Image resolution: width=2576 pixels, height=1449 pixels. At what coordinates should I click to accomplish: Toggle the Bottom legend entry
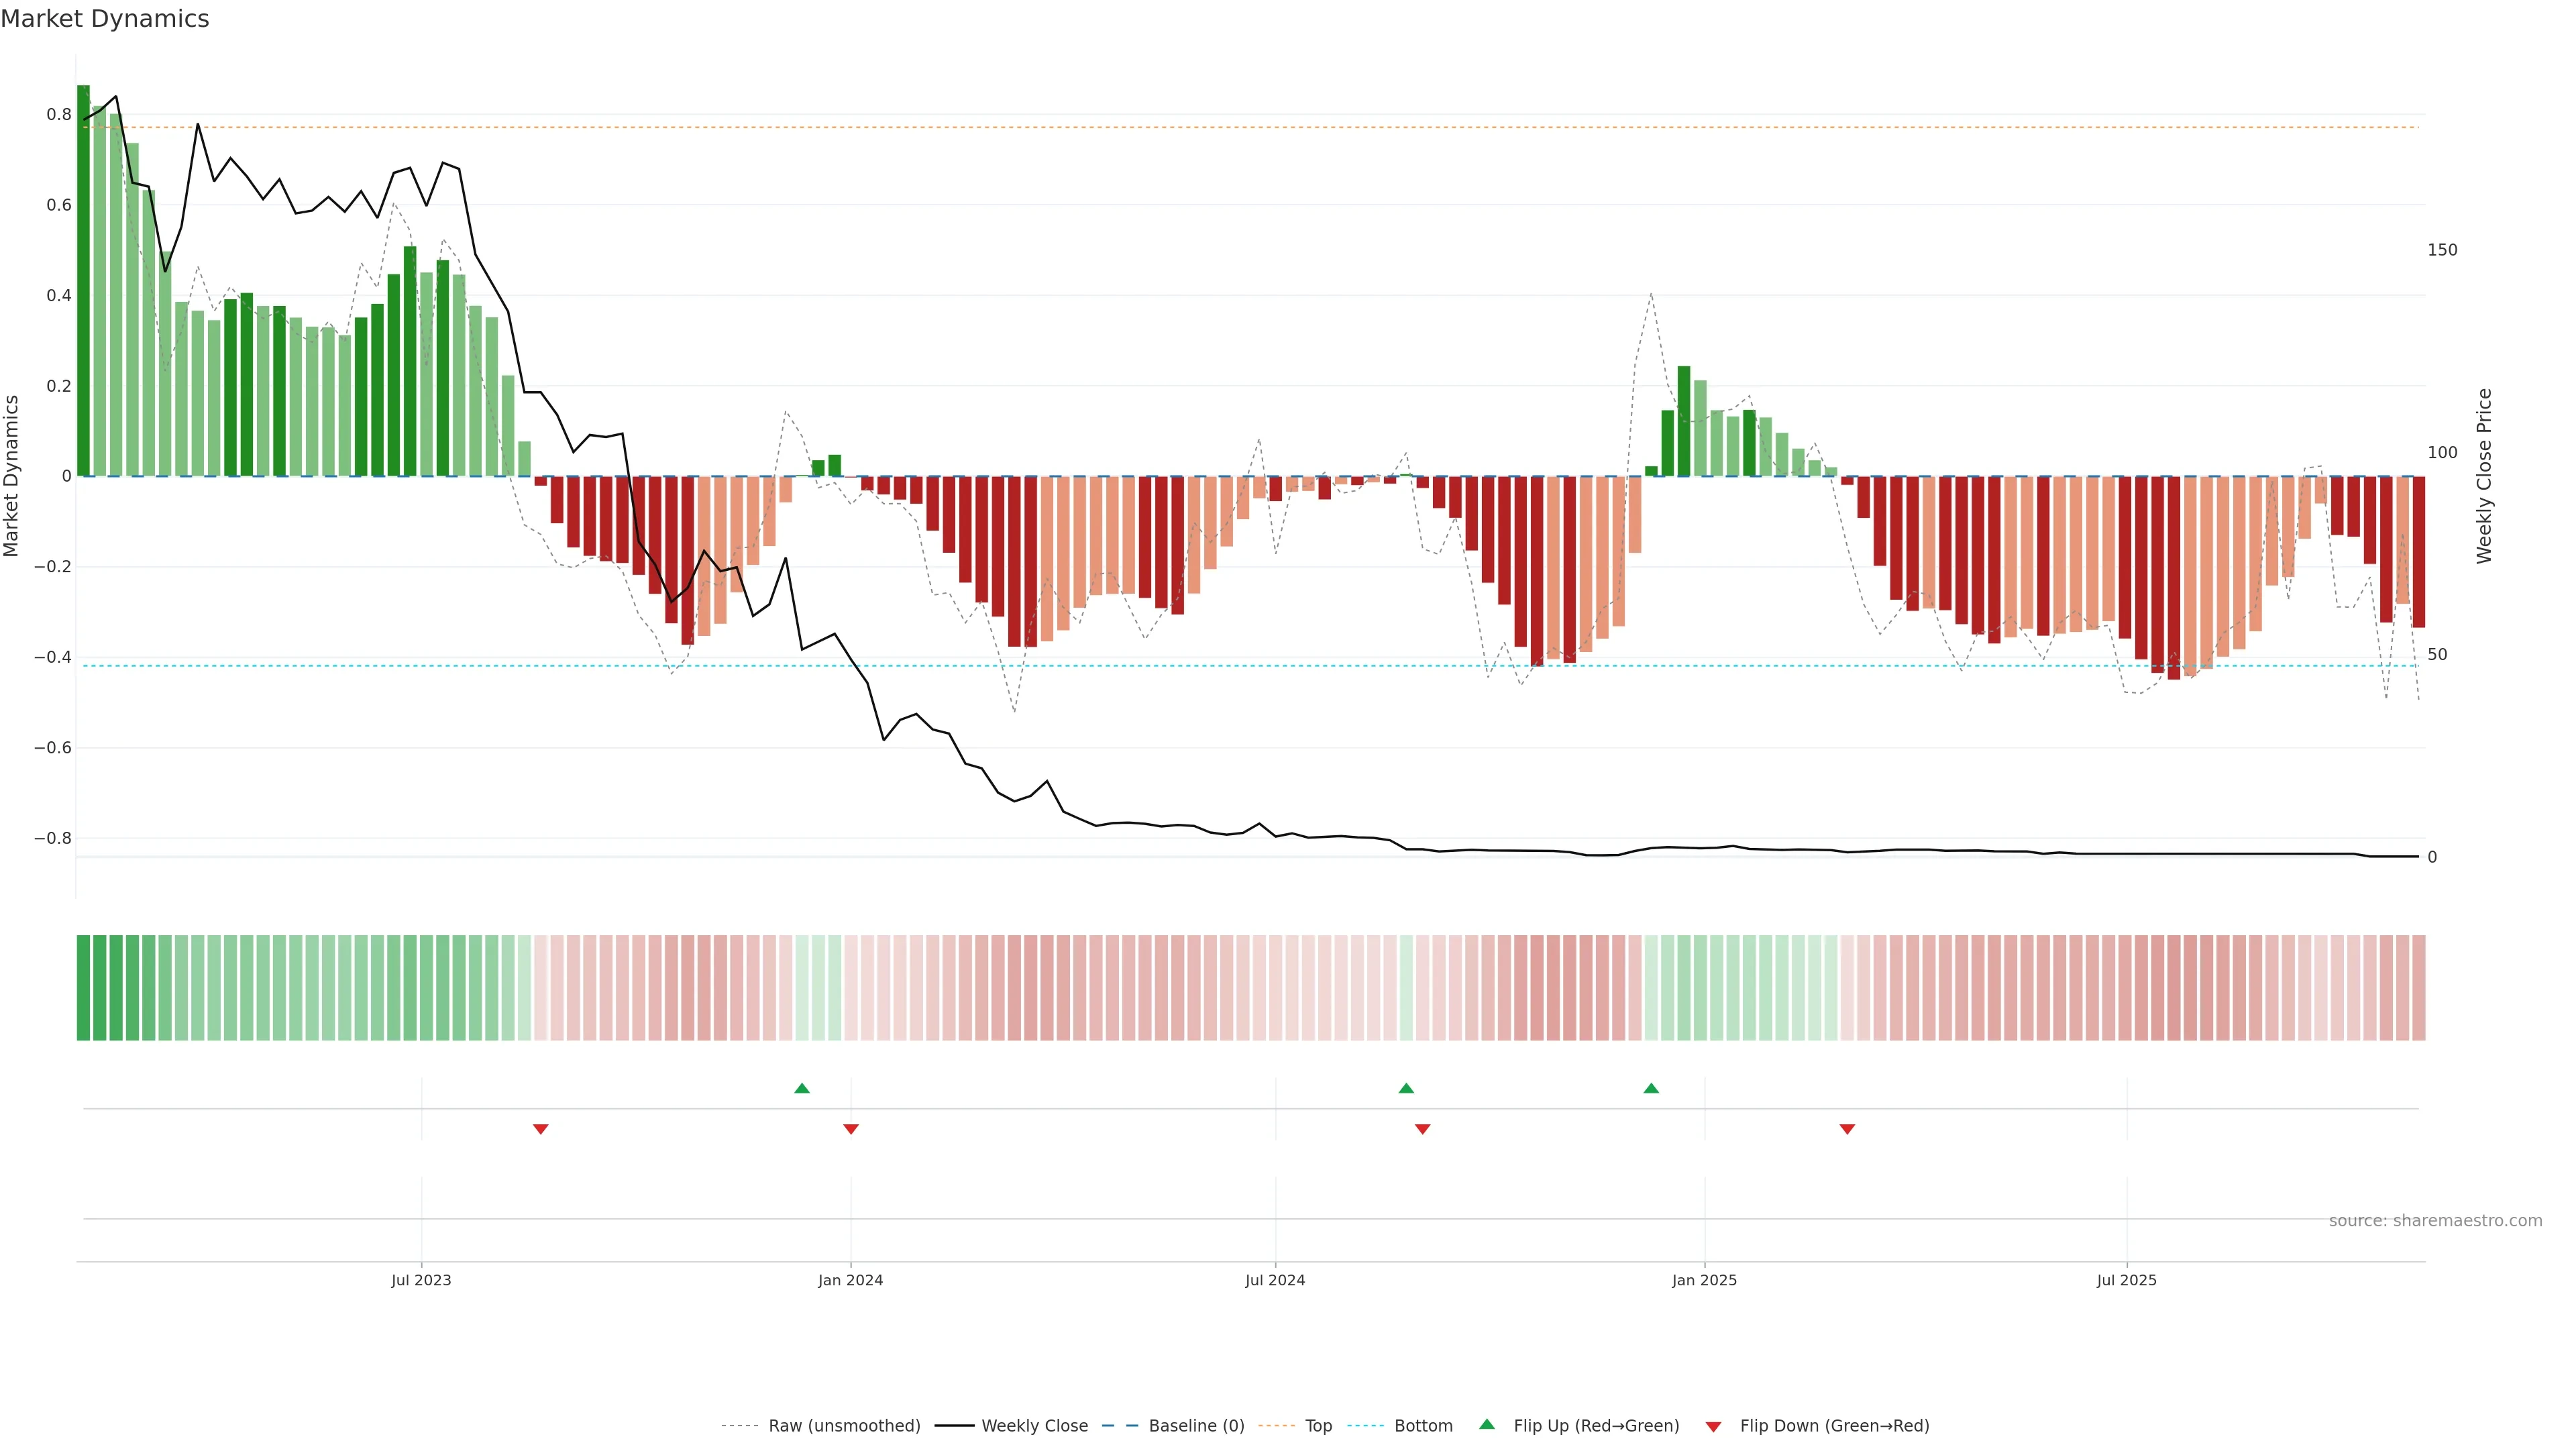(1423, 1426)
